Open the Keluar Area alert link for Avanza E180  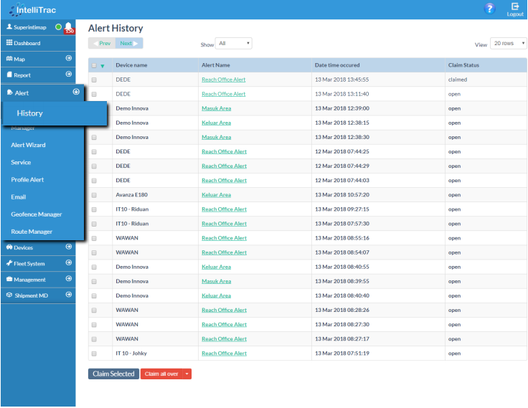pyautogui.click(x=216, y=195)
